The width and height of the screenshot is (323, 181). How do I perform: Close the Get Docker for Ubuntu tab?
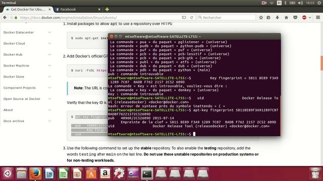(49, 10)
